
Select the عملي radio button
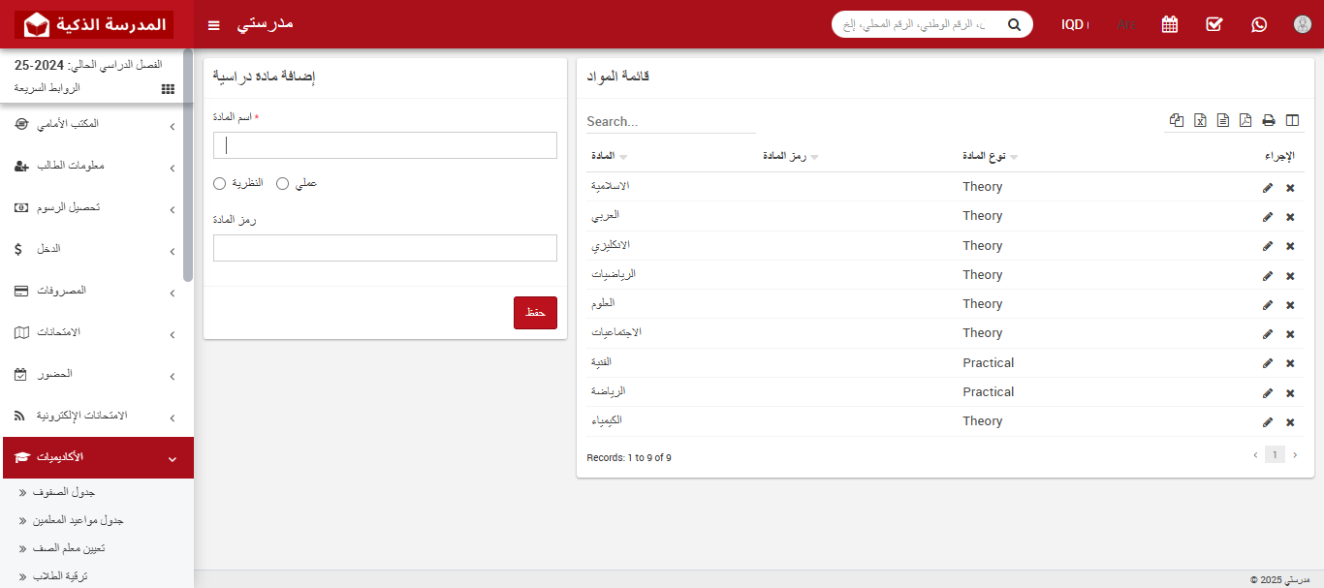pyautogui.click(x=282, y=183)
